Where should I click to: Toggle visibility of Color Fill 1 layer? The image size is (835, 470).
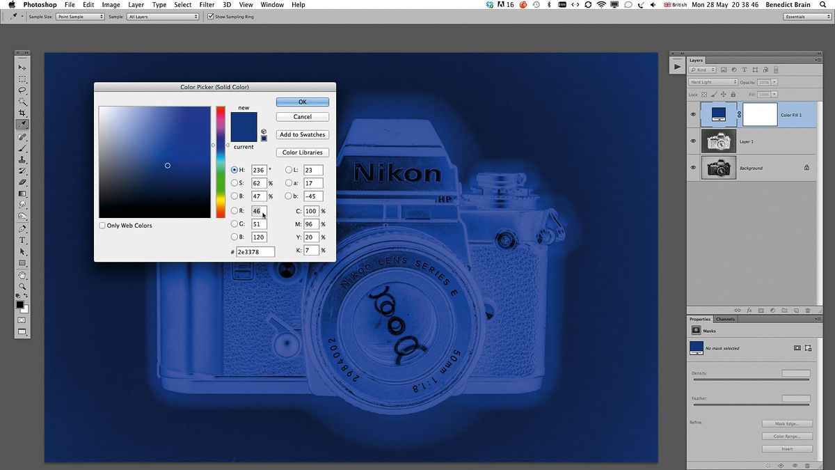pyautogui.click(x=692, y=114)
